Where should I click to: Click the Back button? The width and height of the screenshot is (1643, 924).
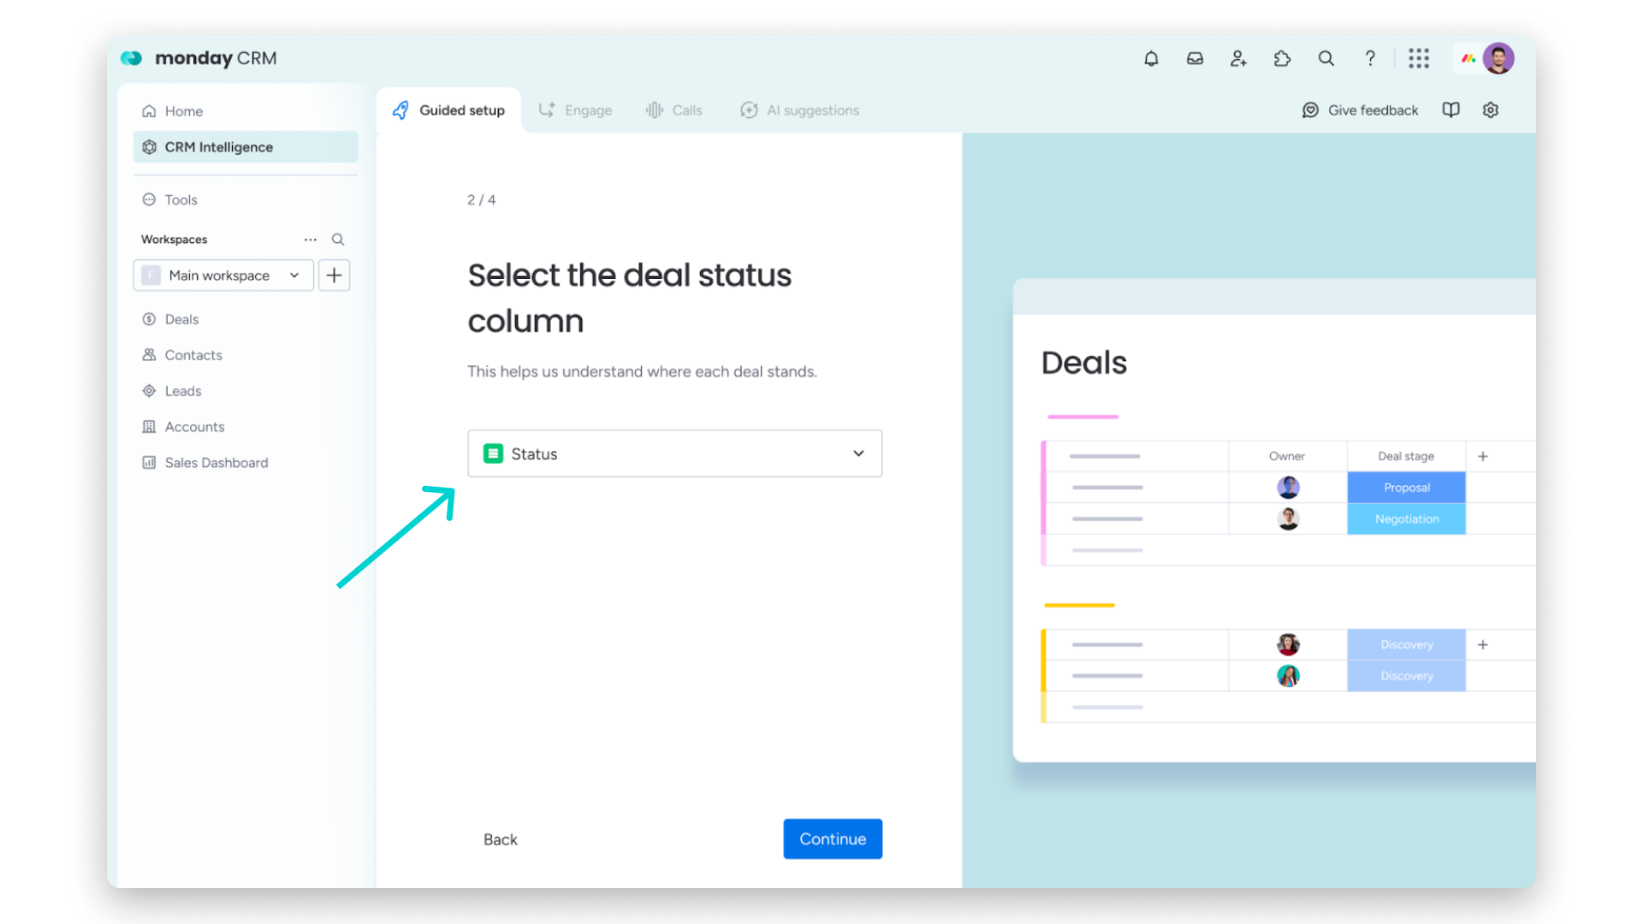501,840
